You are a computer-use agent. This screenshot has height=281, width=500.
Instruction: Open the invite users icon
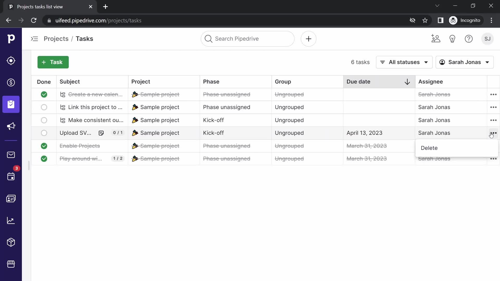[436, 39]
